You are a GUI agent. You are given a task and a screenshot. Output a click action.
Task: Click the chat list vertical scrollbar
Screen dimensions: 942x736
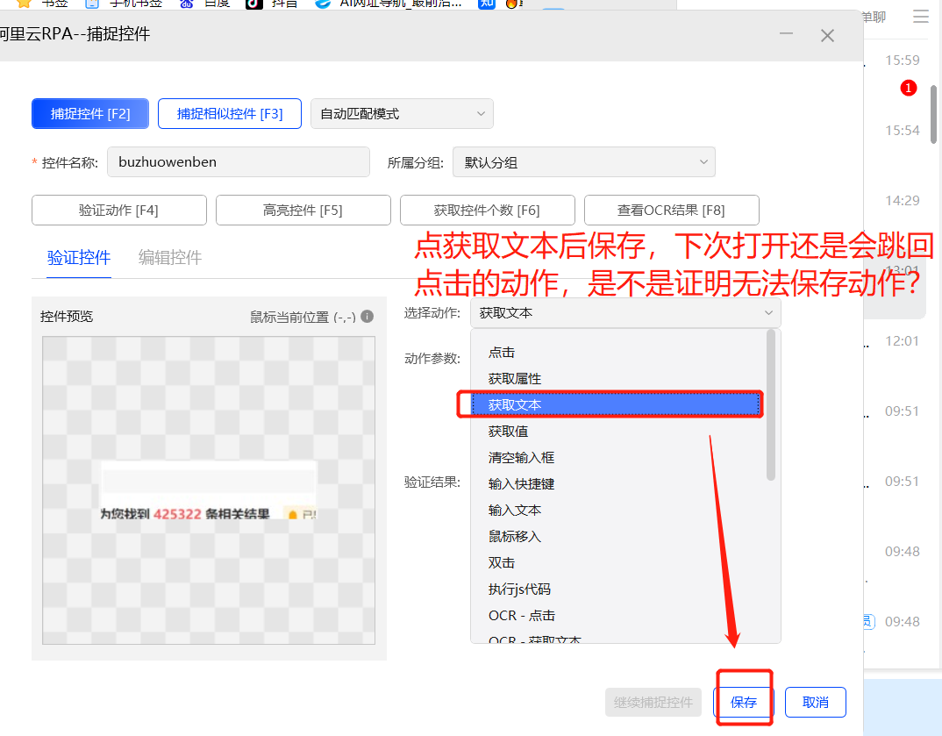tap(933, 114)
